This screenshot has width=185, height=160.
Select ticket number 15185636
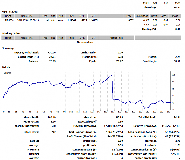(x=8, y=20)
